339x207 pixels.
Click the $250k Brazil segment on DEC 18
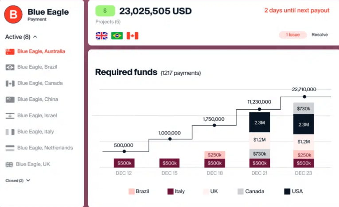click(214, 155)
